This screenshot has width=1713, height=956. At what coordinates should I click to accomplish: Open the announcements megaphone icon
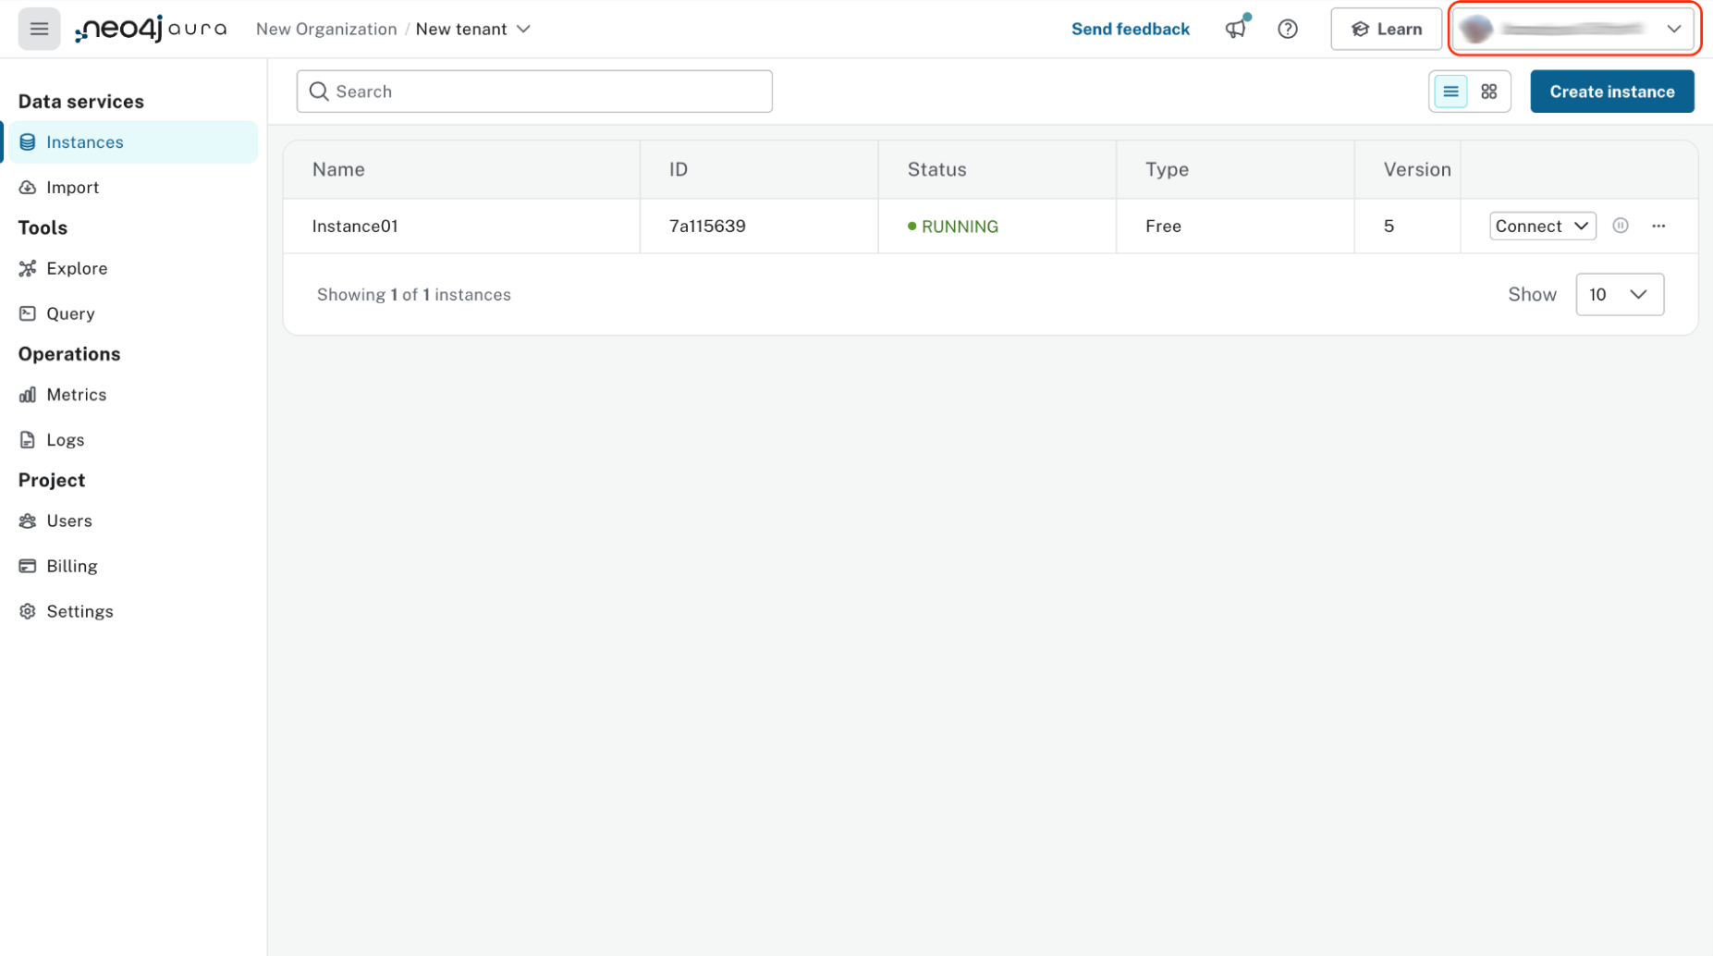pyautogui.click(x=1237, y=29)
